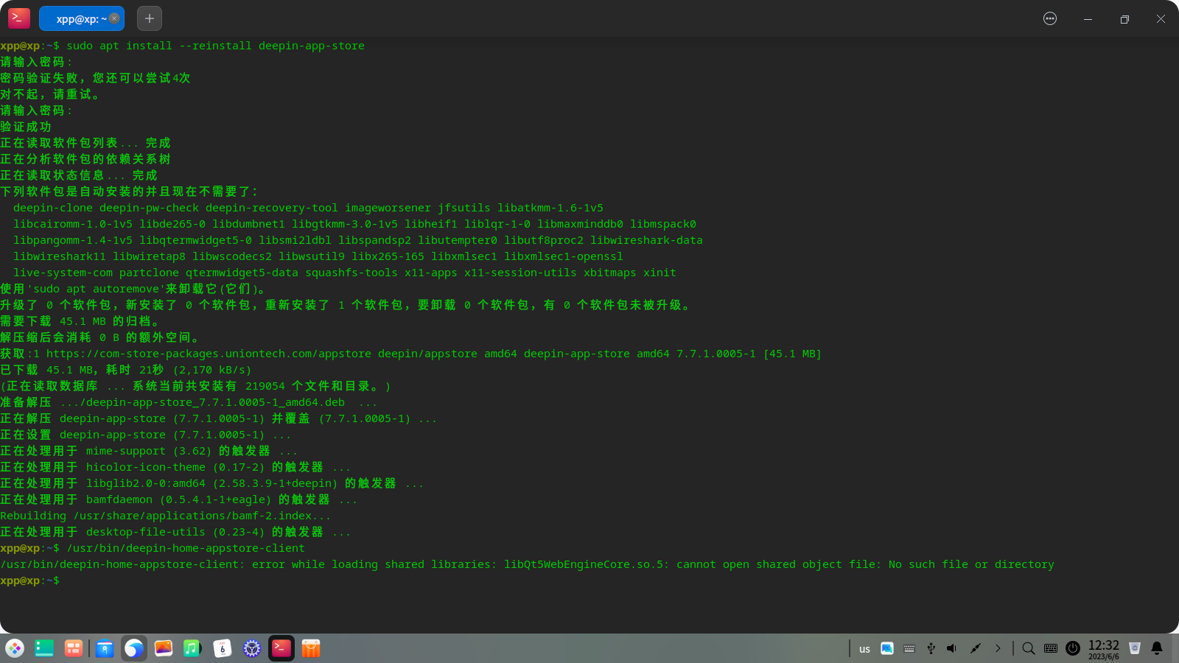1179x663 pixels.
Task: Click '.../deepin-app-store_7.7.1.0005-1_amd64.deb' text
Action: 202,402
